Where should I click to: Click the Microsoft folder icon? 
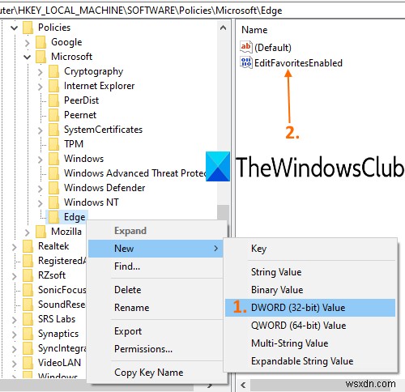click(x=40, y=57)
